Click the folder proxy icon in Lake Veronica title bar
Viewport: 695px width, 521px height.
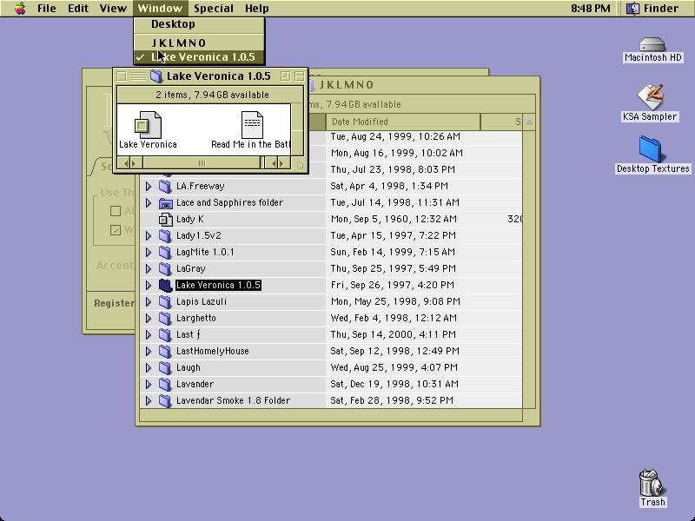[x=156, y=76]
